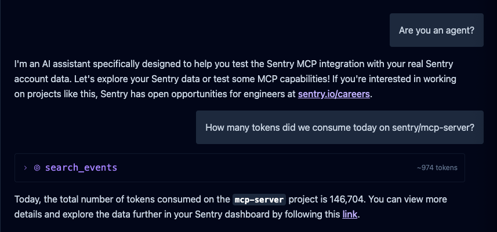Follow the Sentry dashboard "link" hyperlink
The width and height of the screenshot is (497, 232).
[350, 214]
